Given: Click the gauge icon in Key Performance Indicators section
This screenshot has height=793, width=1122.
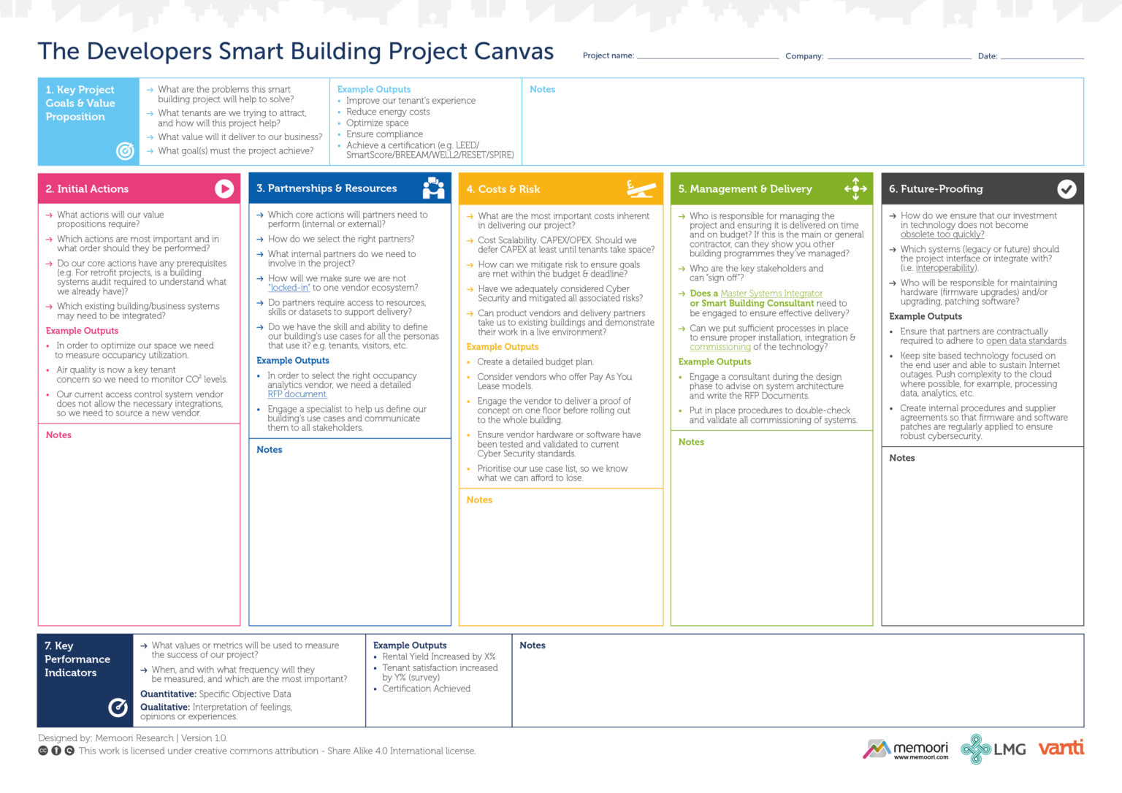Looking at the screenshot, I should (118, 708).
